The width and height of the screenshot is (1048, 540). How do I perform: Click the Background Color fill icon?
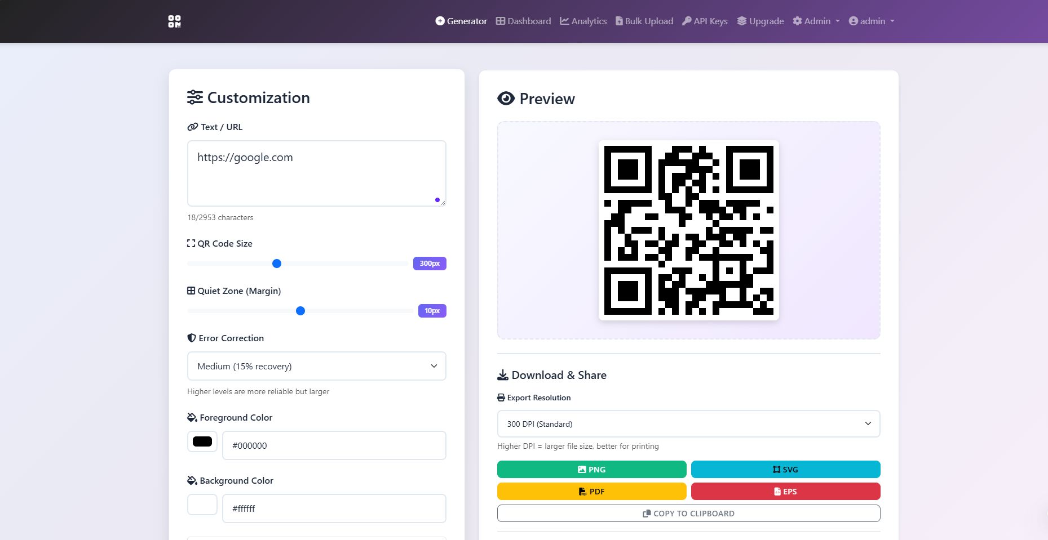pos(192,481)
